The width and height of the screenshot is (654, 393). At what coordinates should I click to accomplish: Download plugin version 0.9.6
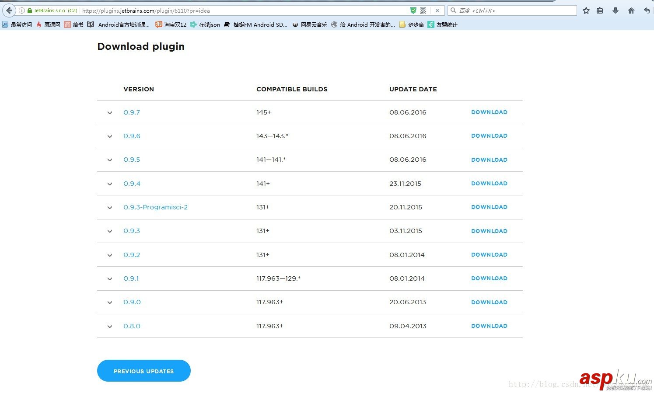point(489,136)
